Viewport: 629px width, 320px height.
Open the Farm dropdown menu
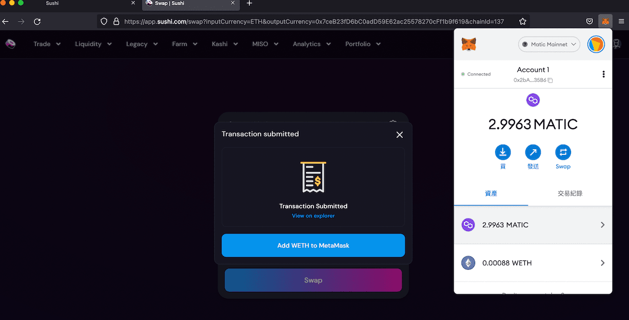coord(185,44)
